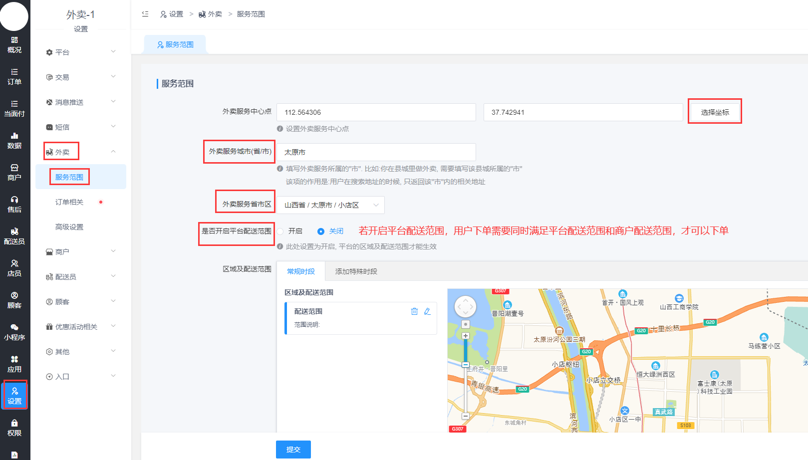Expand the 顾客 settings group in menu
The height and width of the screenshot is (460, 808).
(x=81, y=302)
